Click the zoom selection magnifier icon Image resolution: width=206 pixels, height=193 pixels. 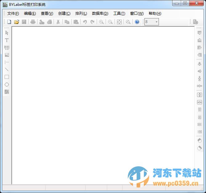[128, 22]
